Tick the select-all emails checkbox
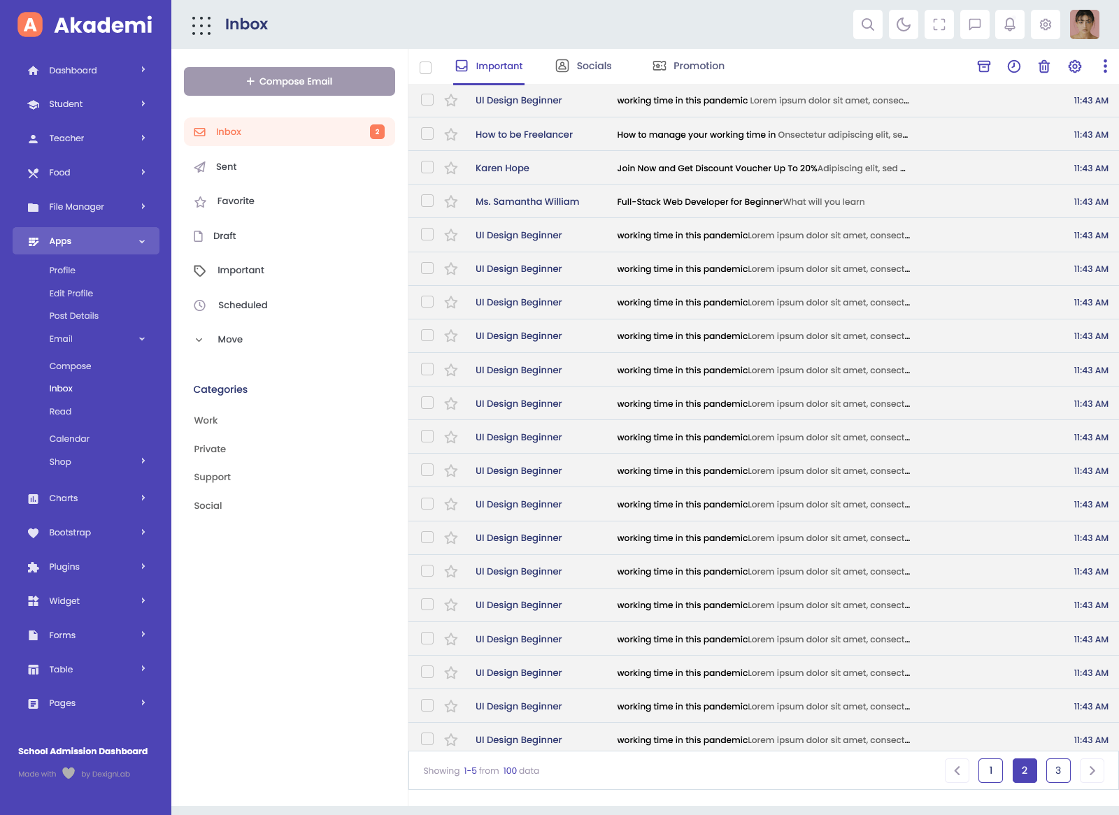 coord(425,68)
